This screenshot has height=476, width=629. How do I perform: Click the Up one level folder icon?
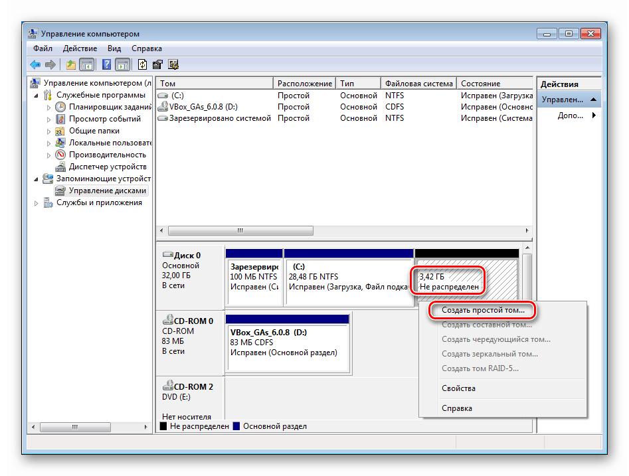(x=71, y=64)
